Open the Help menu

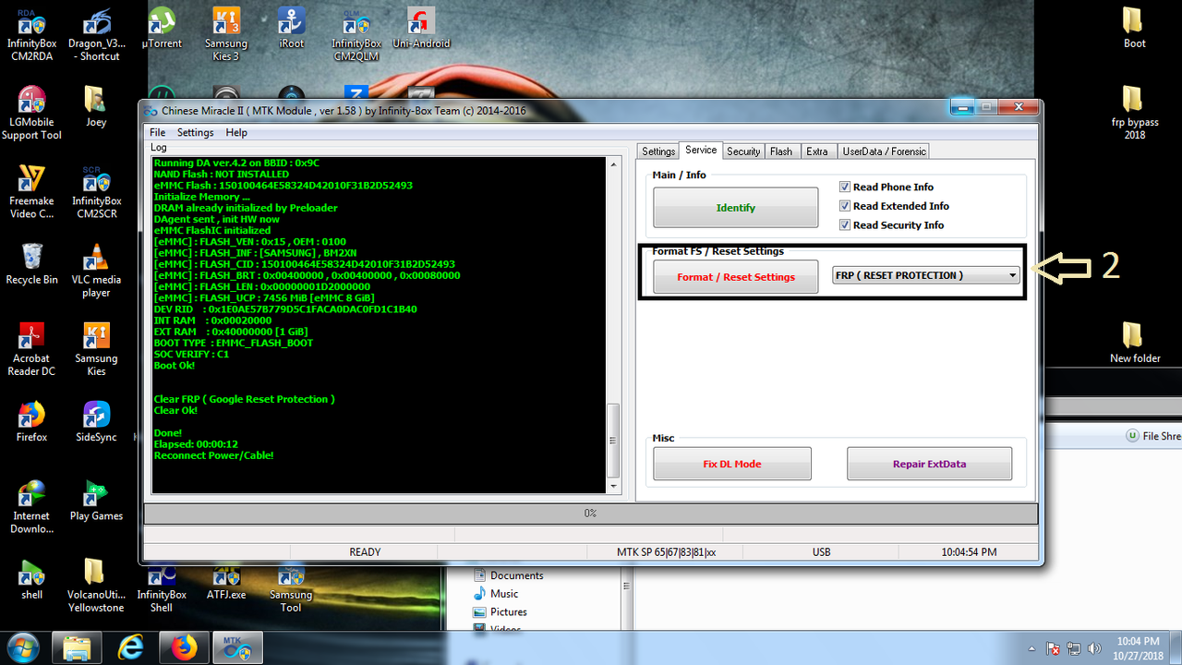pyautogui.click(x=236, y=133)
